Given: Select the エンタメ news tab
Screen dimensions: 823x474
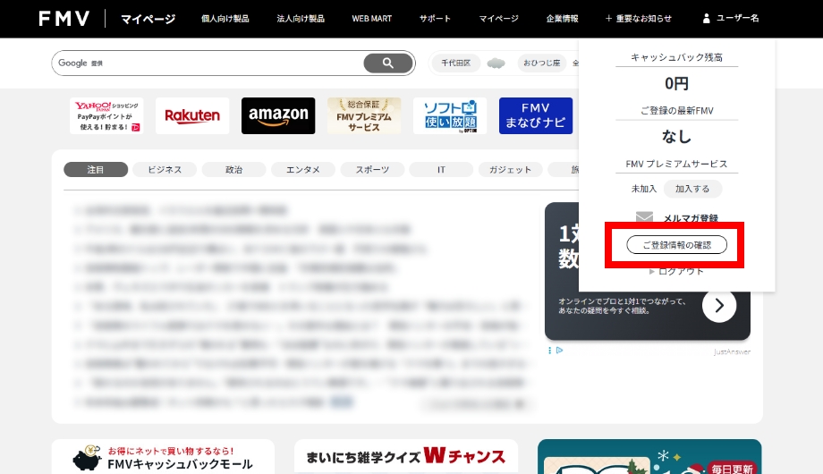Looking at the screenshot, I should pos(303,170).
